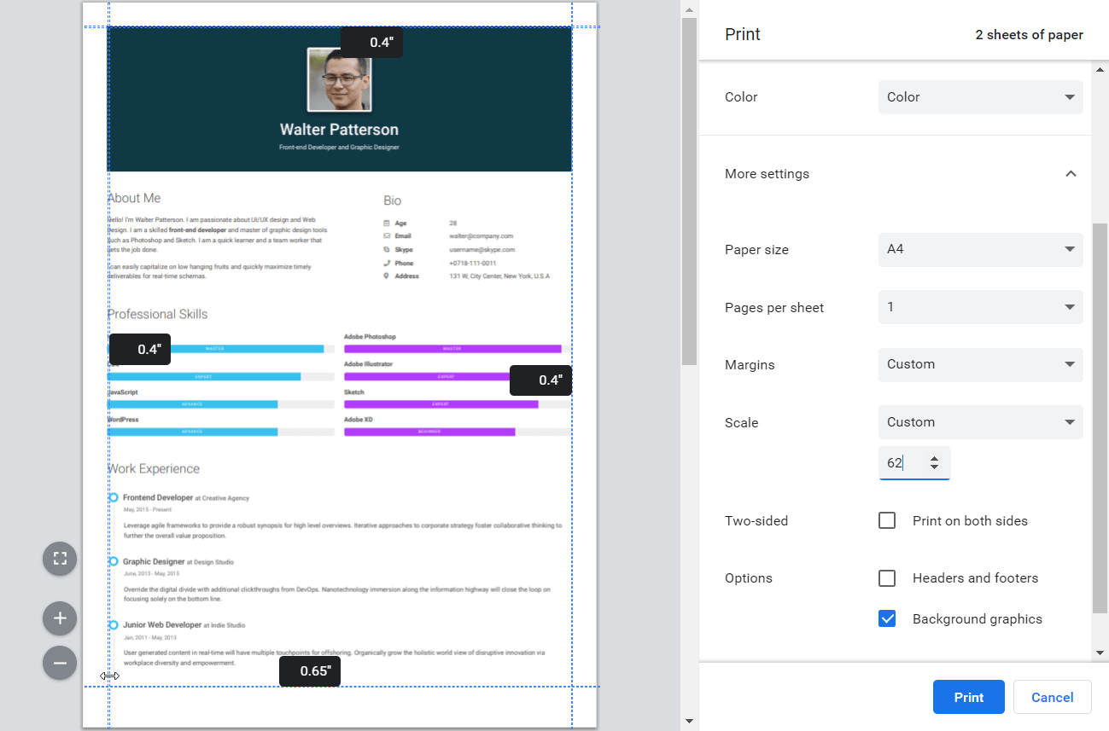Click the right margin 0.4" handle
The width and height of the screenshot is (1109, 731).
tap(540, 380)
